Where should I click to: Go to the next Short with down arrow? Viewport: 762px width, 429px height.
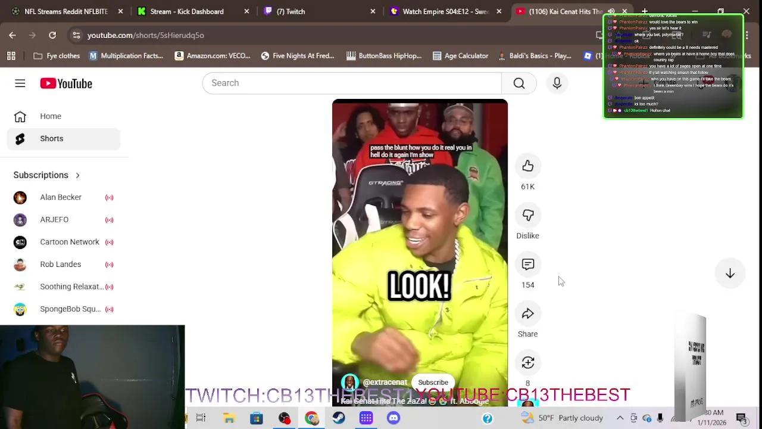click(x=730, y=273)
